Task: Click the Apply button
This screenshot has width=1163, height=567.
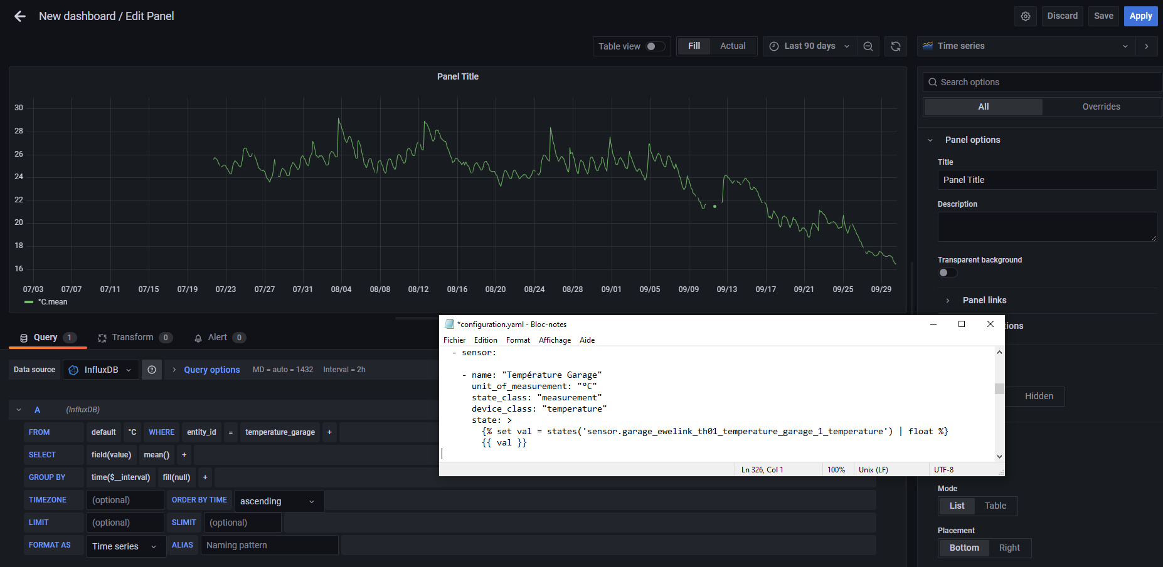Action: pos(1141,16)
